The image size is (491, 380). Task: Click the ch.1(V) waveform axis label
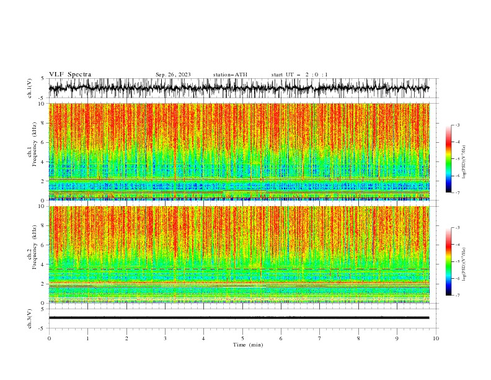[30, 88]
